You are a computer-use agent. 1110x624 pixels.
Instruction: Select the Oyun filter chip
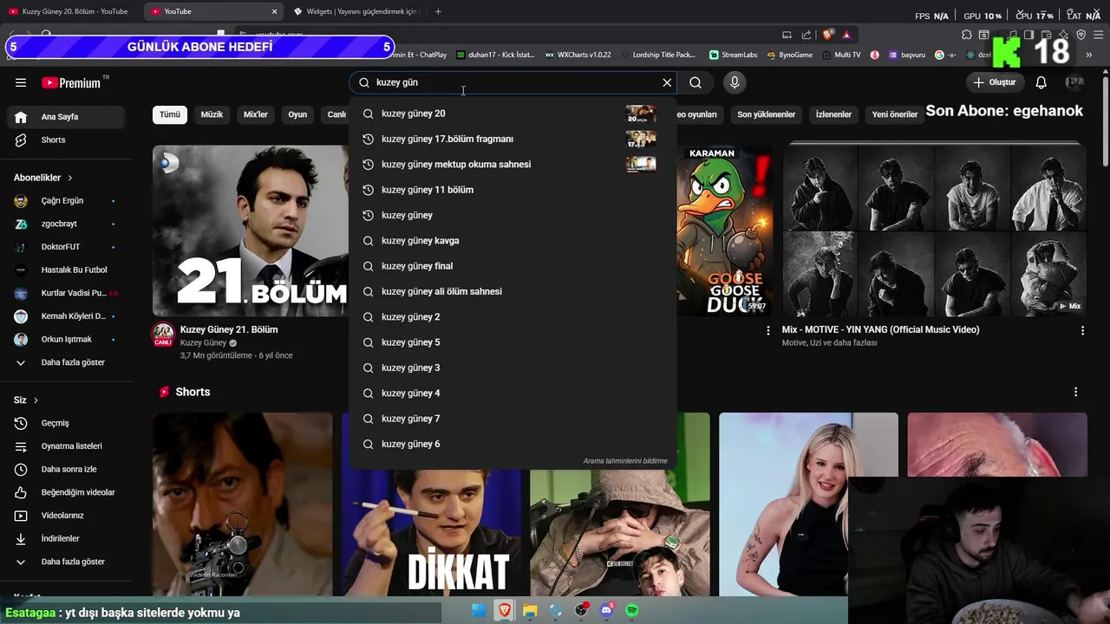point(297,114)
